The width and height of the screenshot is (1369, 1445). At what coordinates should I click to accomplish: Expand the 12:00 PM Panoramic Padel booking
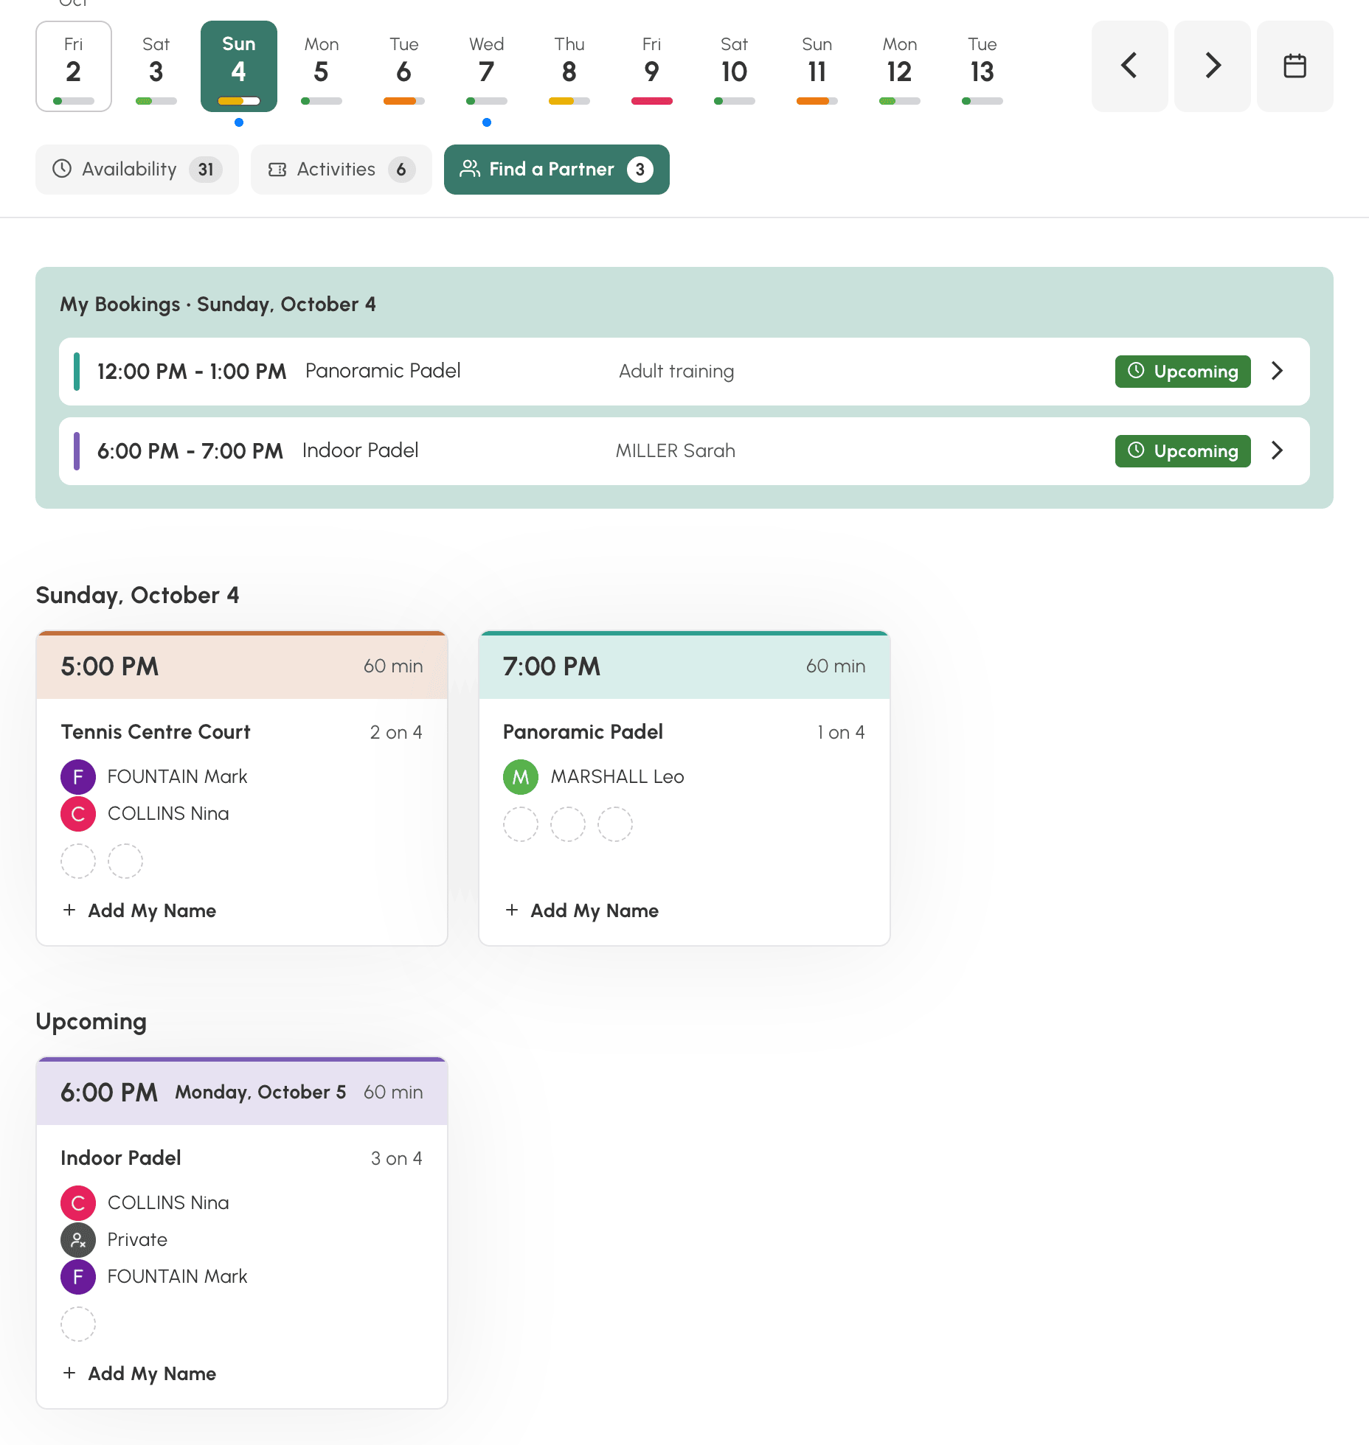[x=1278, y=371]
